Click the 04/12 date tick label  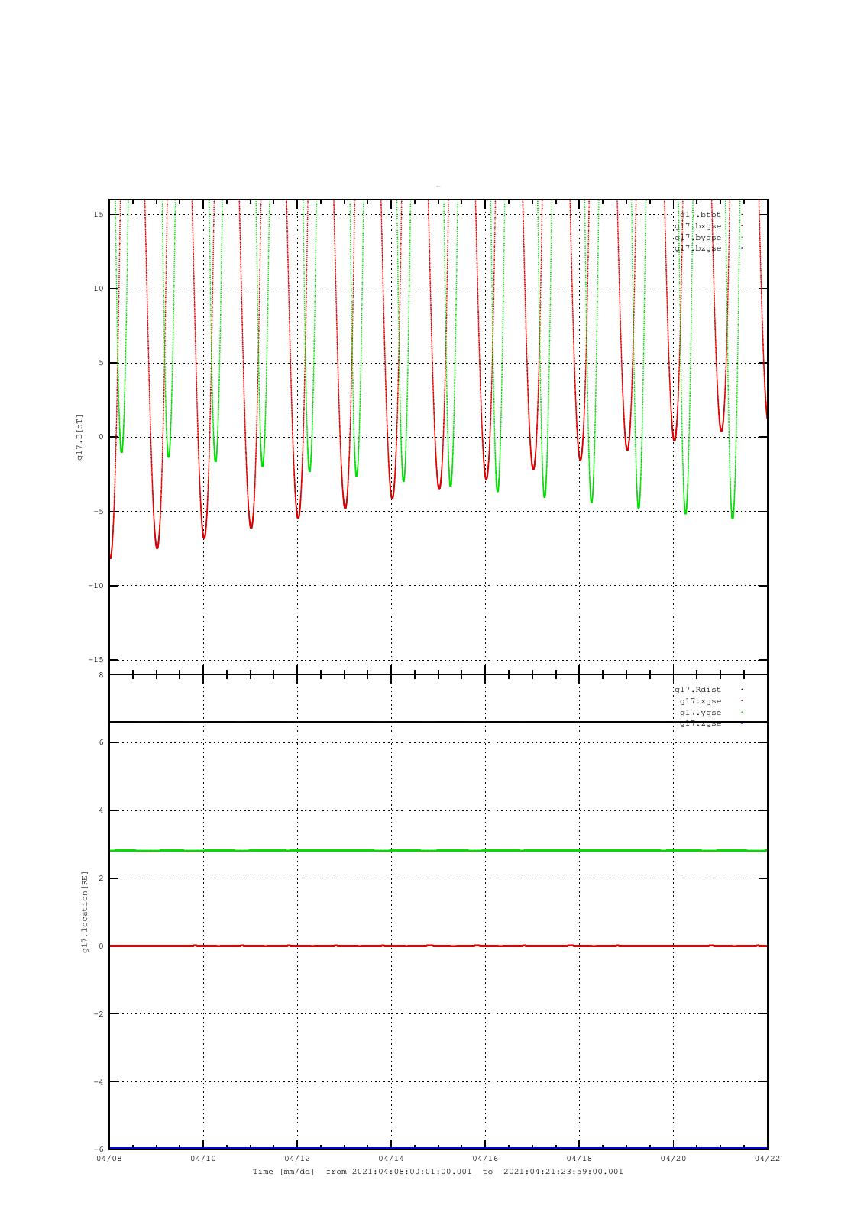coord(297,1159)
